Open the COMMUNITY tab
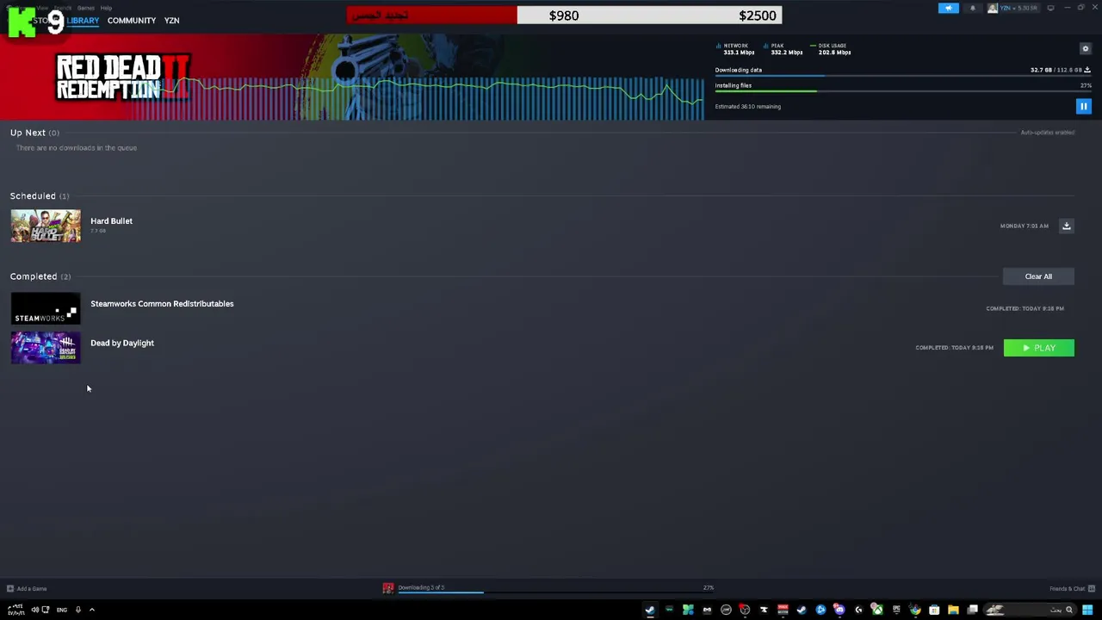 click(x=132, y=21)
